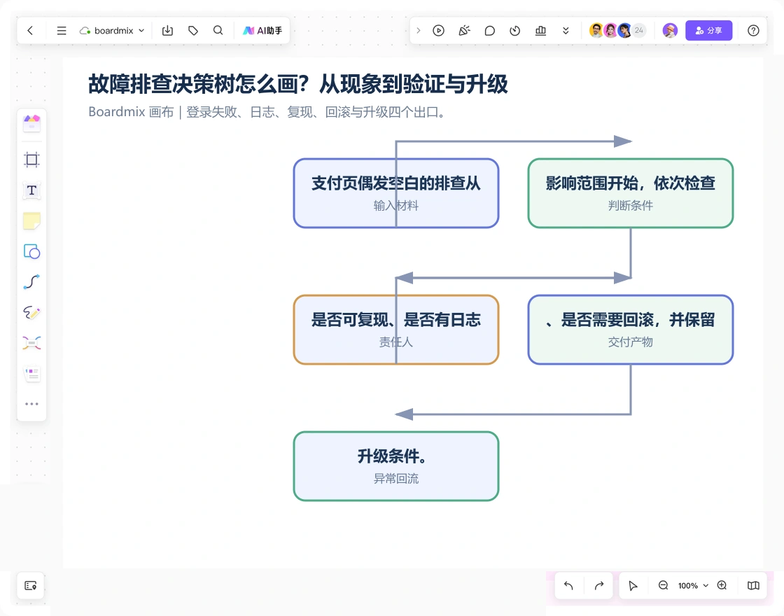Open the help question mark
Viewport: 784px width, 616px height.
click(x=753, y=31)
